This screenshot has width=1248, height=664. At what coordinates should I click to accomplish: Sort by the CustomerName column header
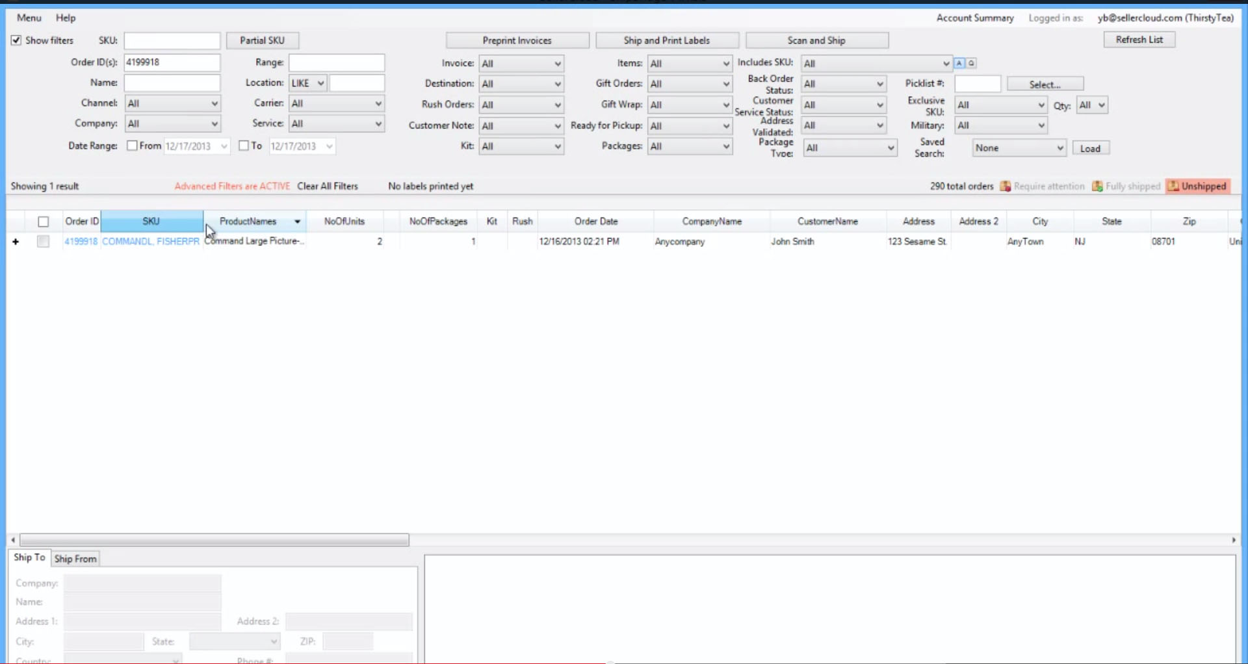(x=828, y=222)
